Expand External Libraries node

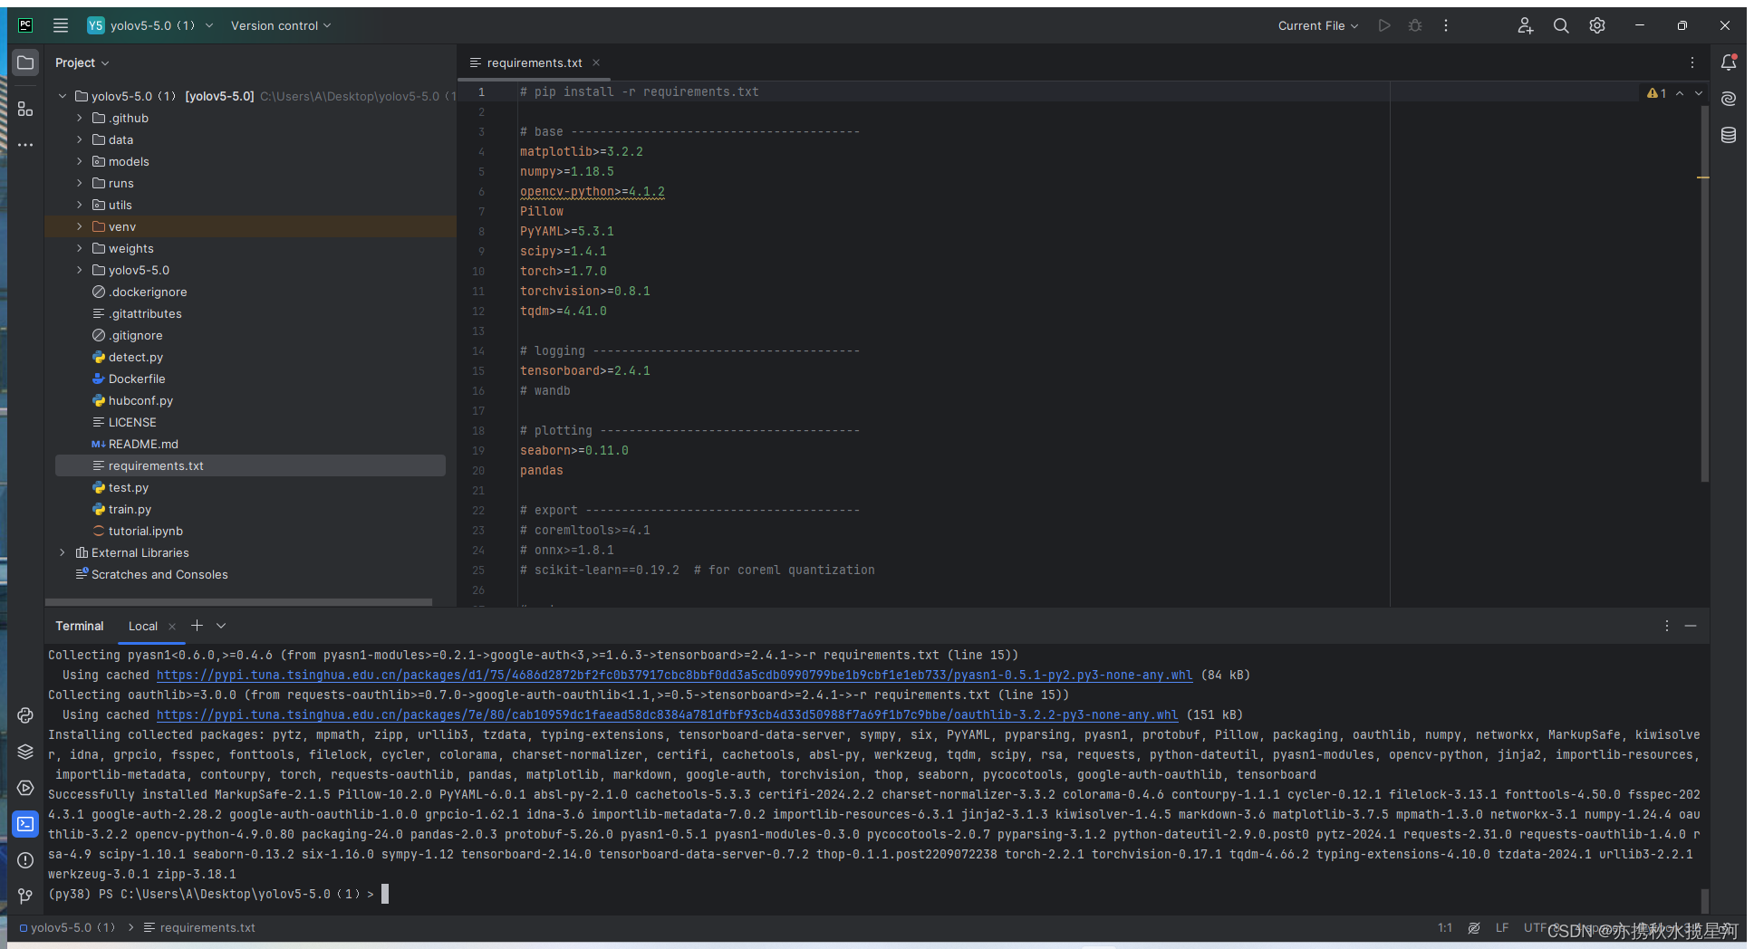[x=62, y=552]
